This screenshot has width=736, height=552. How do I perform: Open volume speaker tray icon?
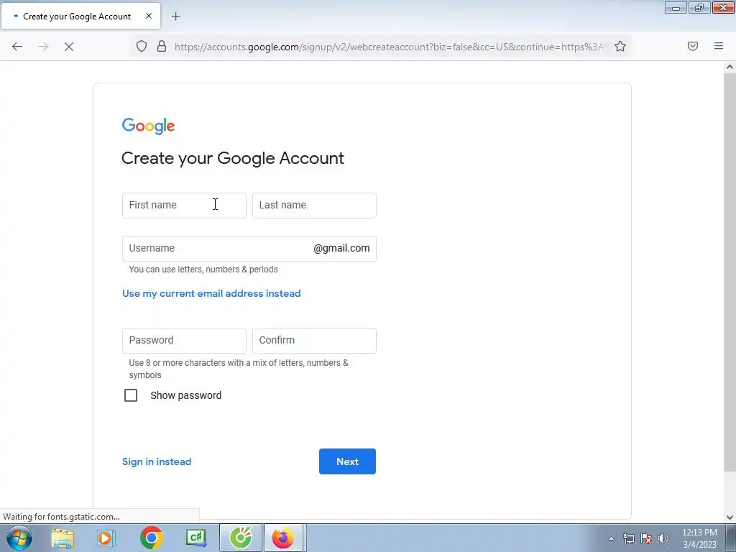click(x=663, y=538)
